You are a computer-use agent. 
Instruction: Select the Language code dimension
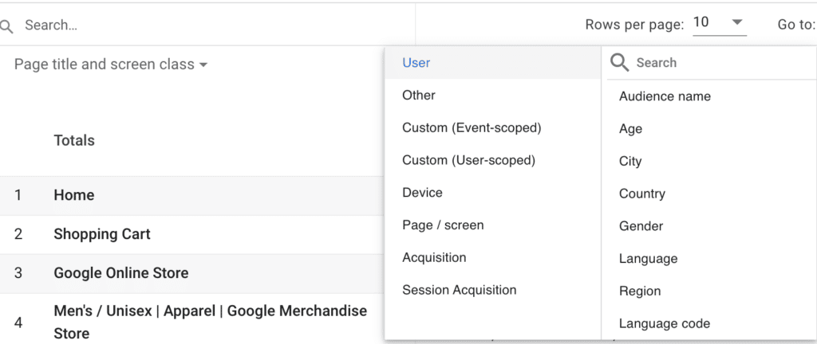click(x=664, y=324)
